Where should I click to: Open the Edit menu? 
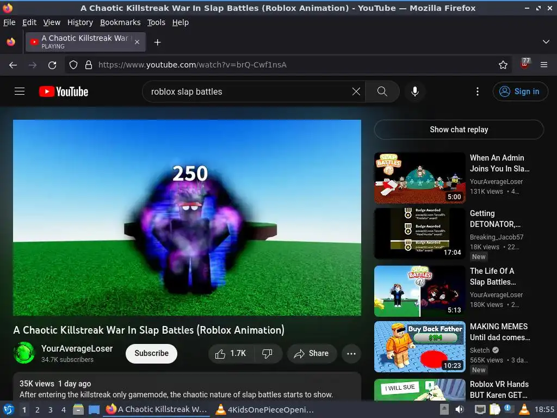click(x=29, y=22)
